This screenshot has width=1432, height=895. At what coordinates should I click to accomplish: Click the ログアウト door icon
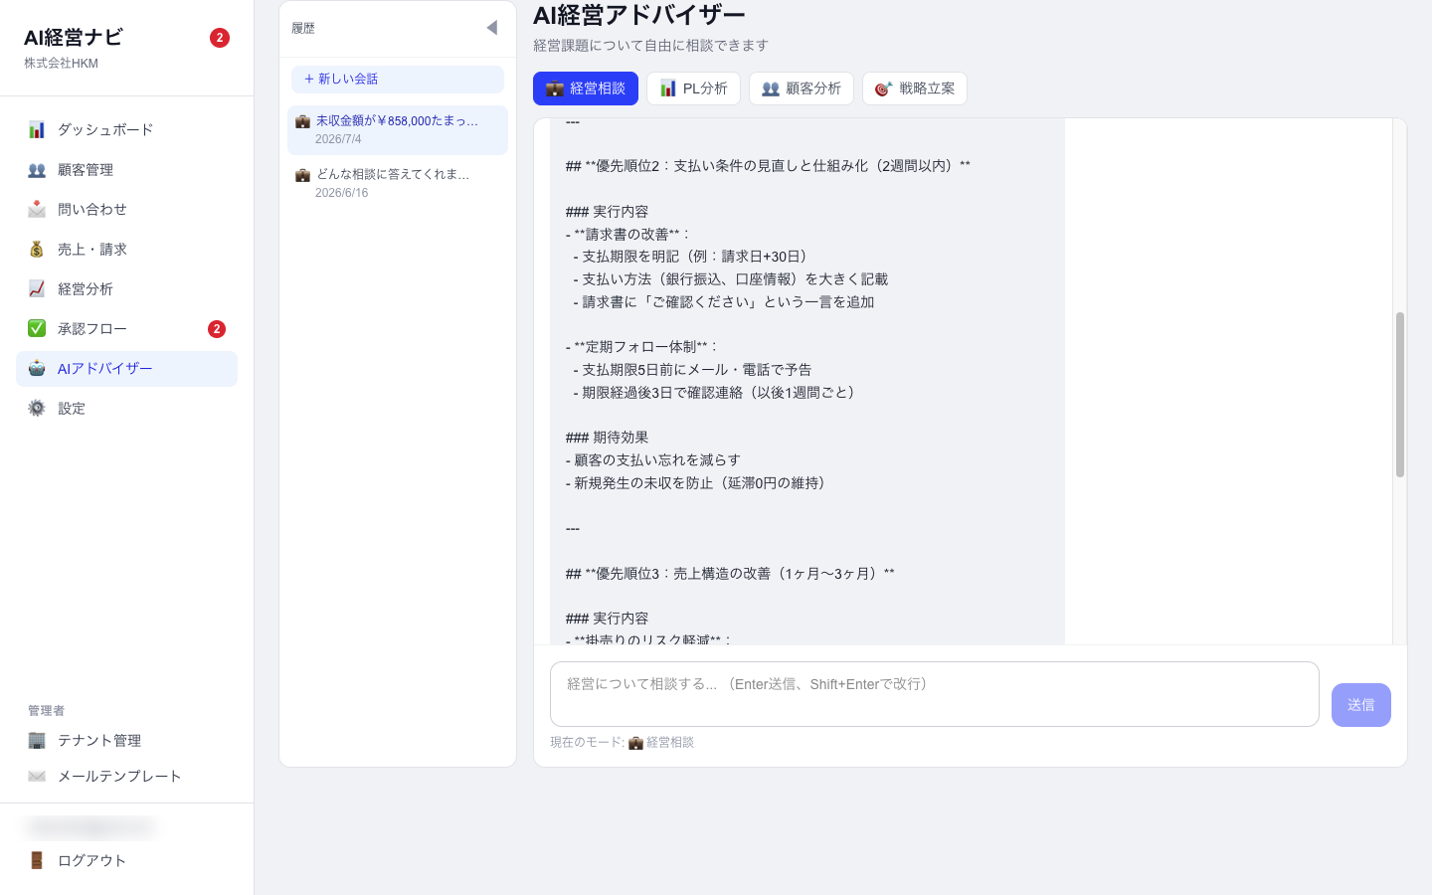coord(37,860)
